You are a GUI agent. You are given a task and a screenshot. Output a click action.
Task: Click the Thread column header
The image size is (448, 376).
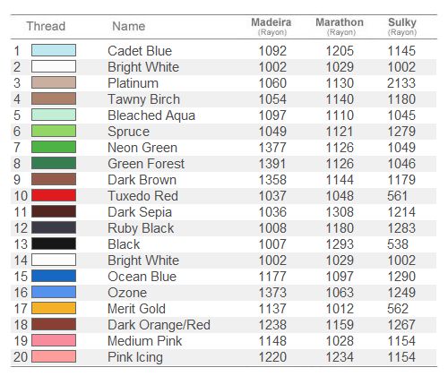[x=46, y=26]
